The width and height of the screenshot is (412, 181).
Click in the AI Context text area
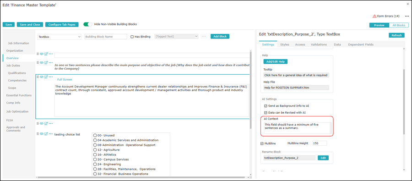(x=298, y=128)
